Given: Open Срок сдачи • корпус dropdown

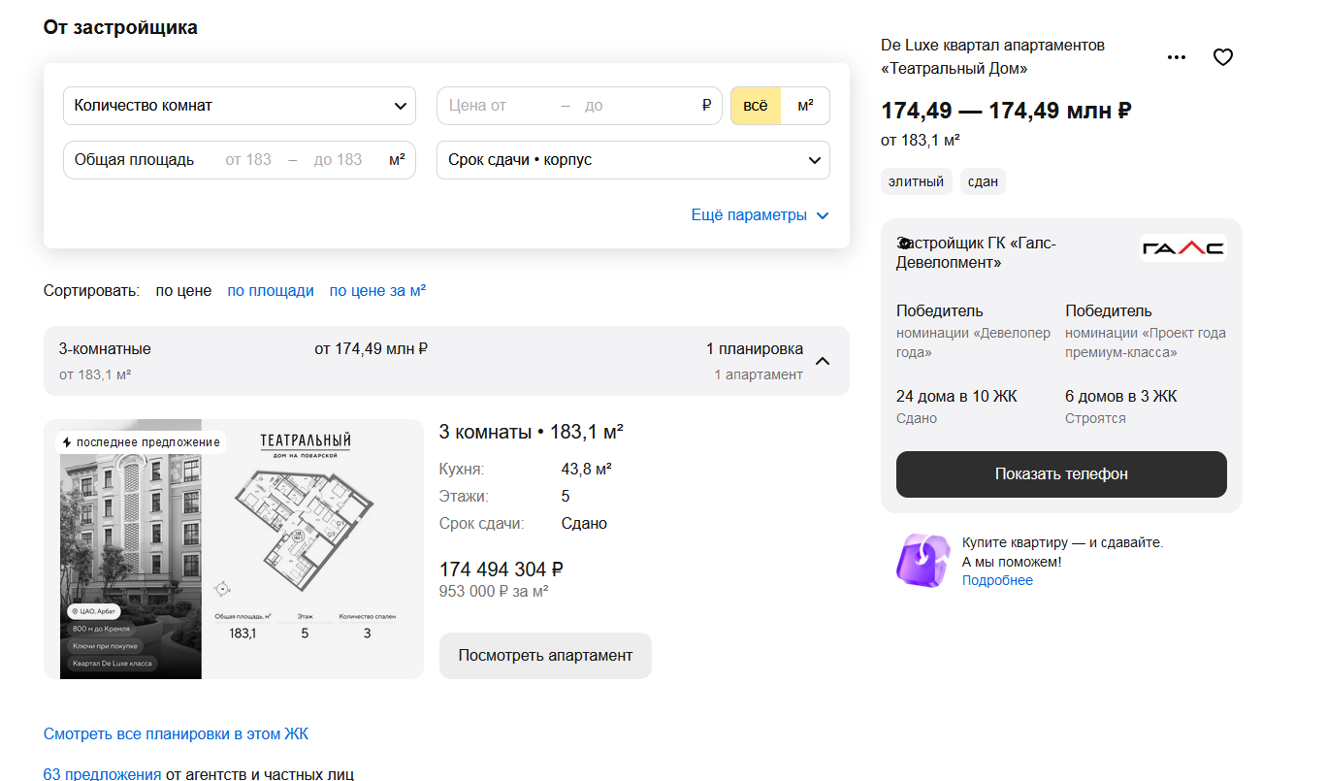Looking at the screenshot, I should [633, 160].
